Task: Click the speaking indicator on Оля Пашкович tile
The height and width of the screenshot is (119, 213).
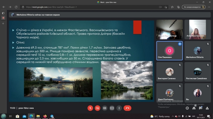Action: 180,44
